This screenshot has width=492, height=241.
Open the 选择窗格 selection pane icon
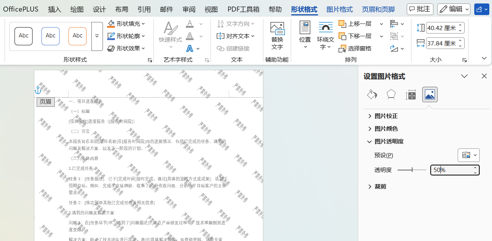(x=358, y=49)
